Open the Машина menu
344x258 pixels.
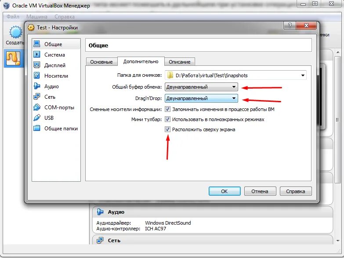[37, 17]
